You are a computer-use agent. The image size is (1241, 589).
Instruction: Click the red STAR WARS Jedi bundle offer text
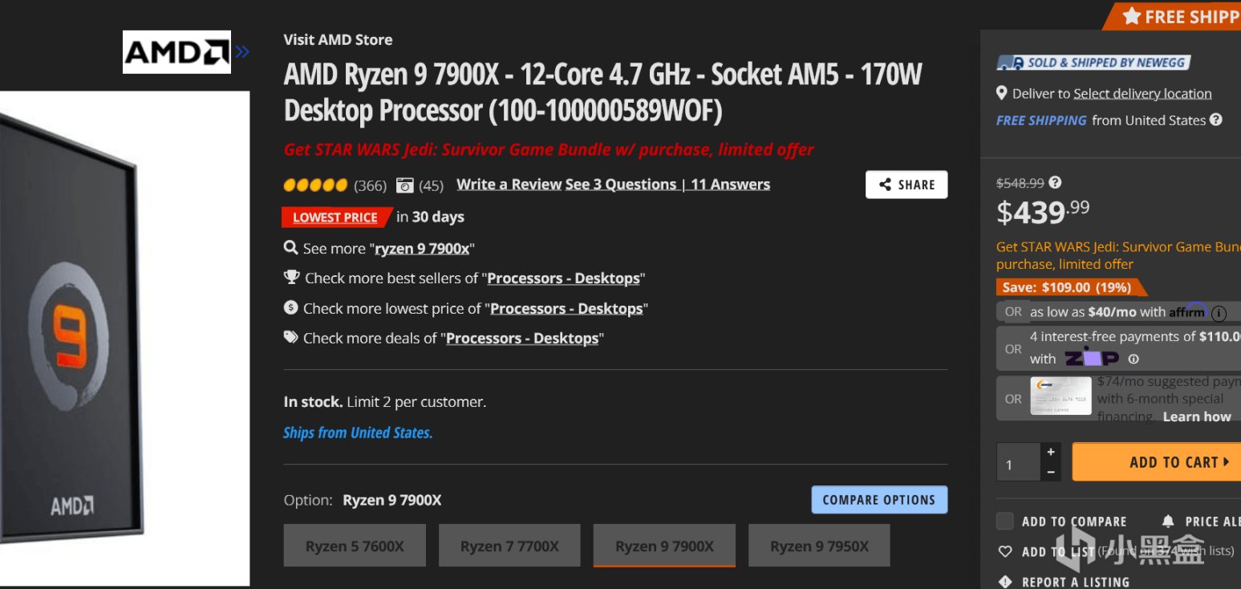click(x=549, y=150)
